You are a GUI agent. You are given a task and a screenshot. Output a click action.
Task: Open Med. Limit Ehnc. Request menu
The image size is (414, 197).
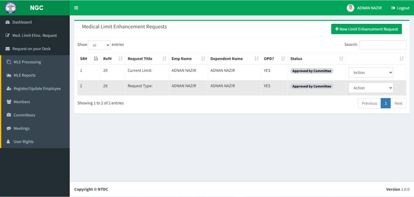point(34,35)
